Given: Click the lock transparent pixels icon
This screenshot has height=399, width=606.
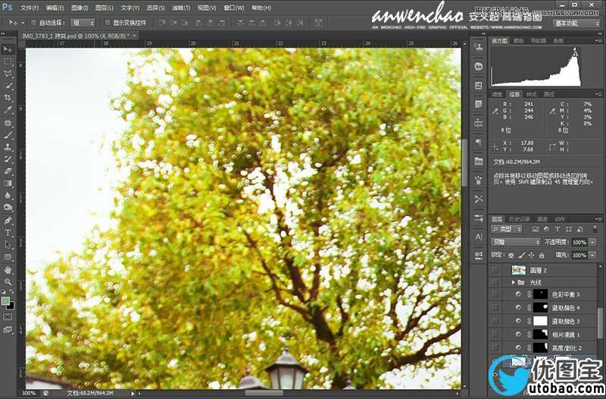Looking at the screenshot, I should click(511, 255).
